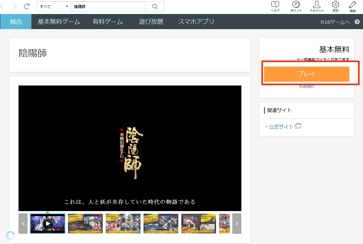Screen dimensions: 363x244
Task: Open the 公式サイト link
Action: tap(281, 127)
